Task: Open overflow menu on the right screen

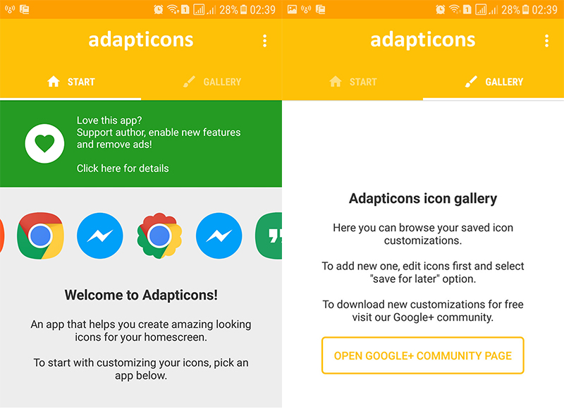Action: point(547,41)
